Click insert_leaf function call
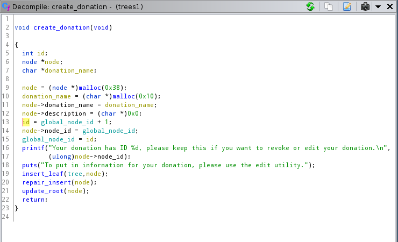Viewport: 398px width, 242px height. (x=42, y=174)
